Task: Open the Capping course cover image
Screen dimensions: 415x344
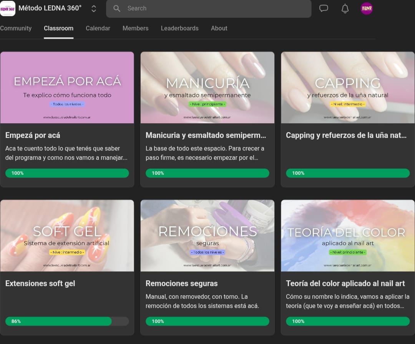Action: (x=348, y=88)
